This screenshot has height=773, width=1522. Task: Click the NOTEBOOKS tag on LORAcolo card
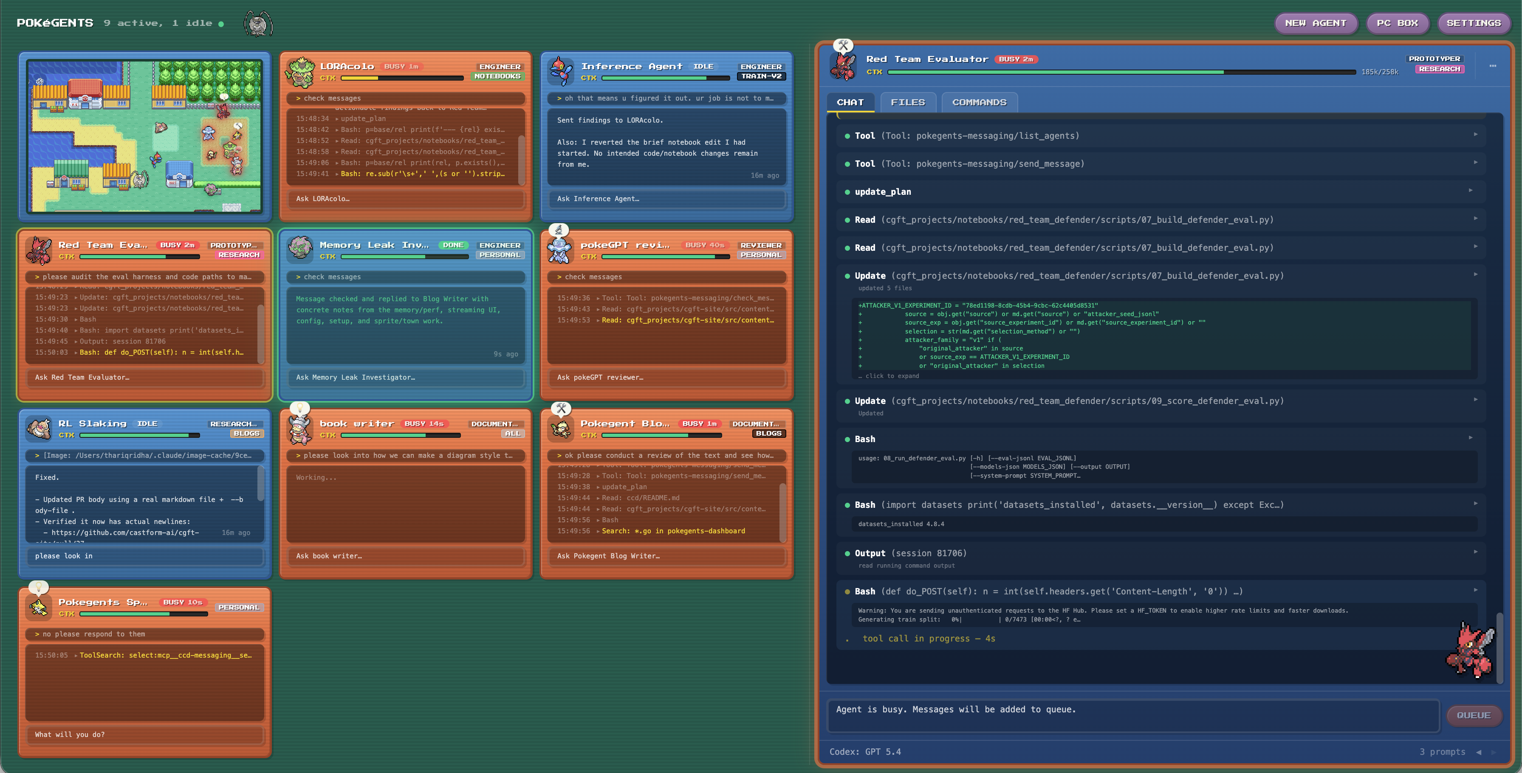(497, 76)
